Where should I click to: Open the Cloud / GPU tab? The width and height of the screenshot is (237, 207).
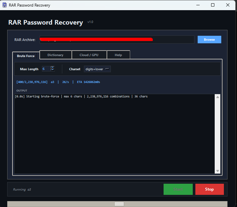coord(89,55)
